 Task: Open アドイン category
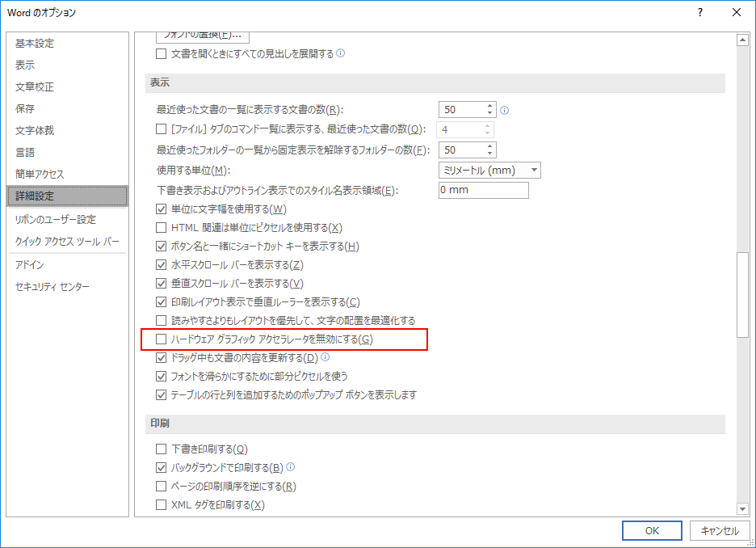pyautogui.click(x=68, y=265)
